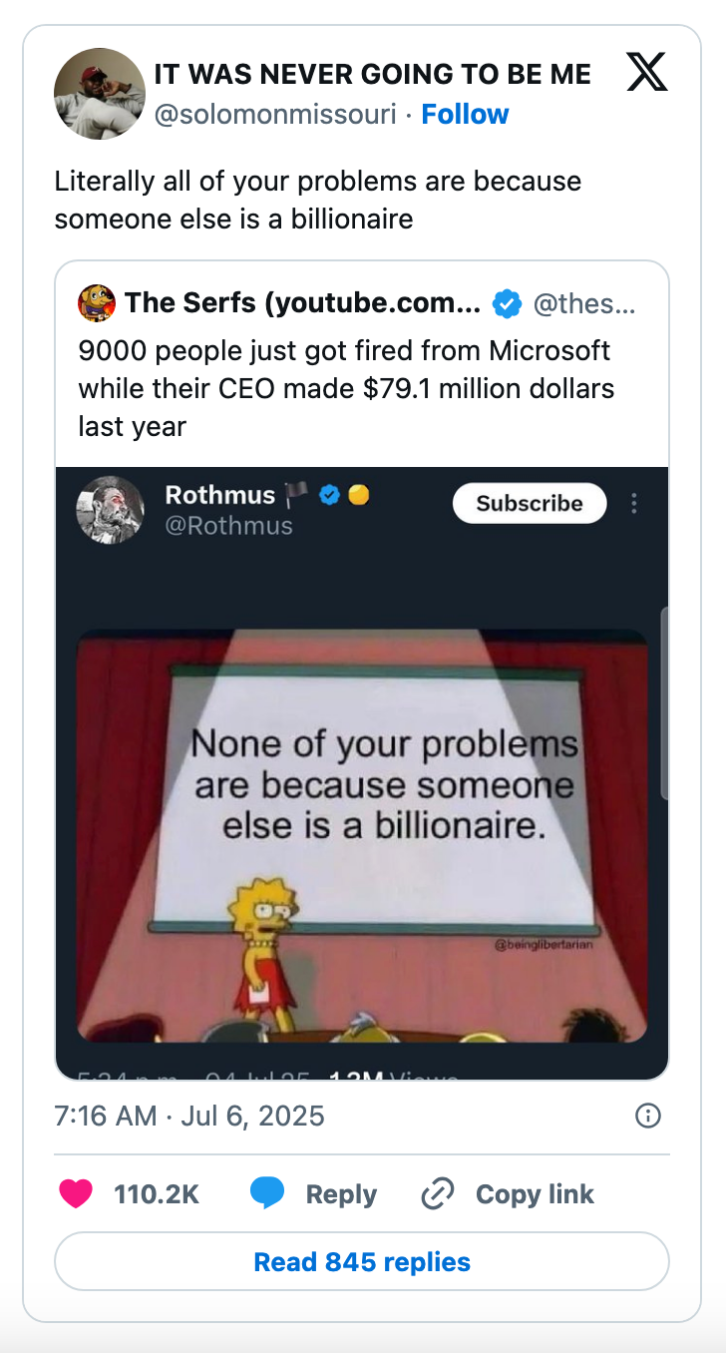The width and height of the screenshot is (726, 1353).
Task: Expand the replies with Read 845 replies
Action: (362, 1261)
